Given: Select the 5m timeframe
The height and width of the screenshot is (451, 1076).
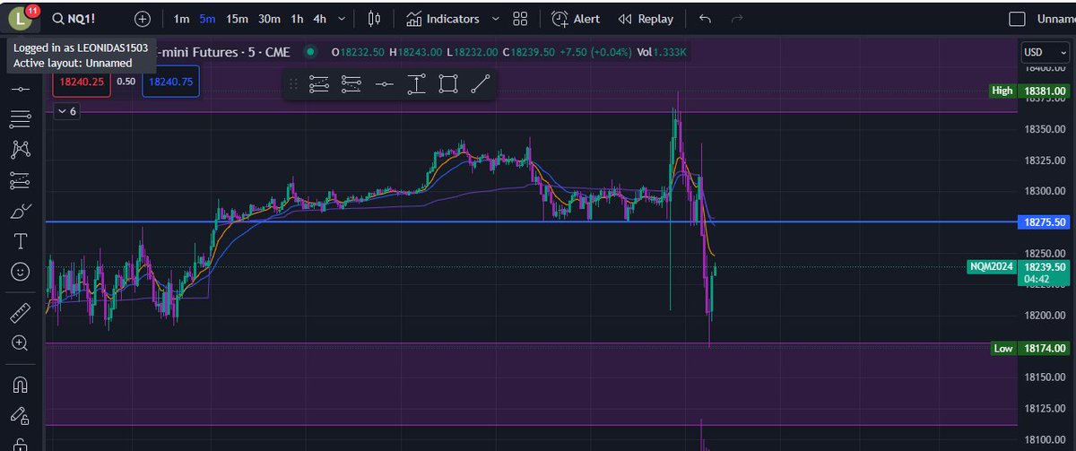Looking at the screenshot, I should pos(207,19).
